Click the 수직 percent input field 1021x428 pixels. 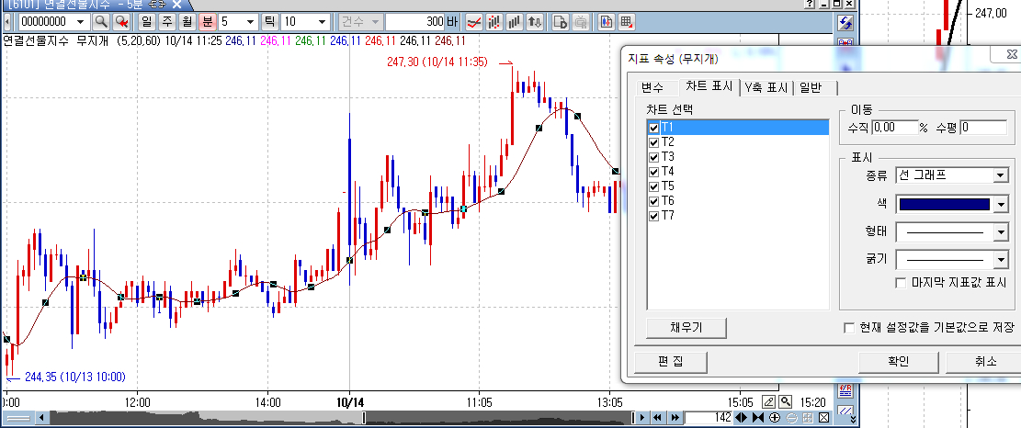pos(894,128)
